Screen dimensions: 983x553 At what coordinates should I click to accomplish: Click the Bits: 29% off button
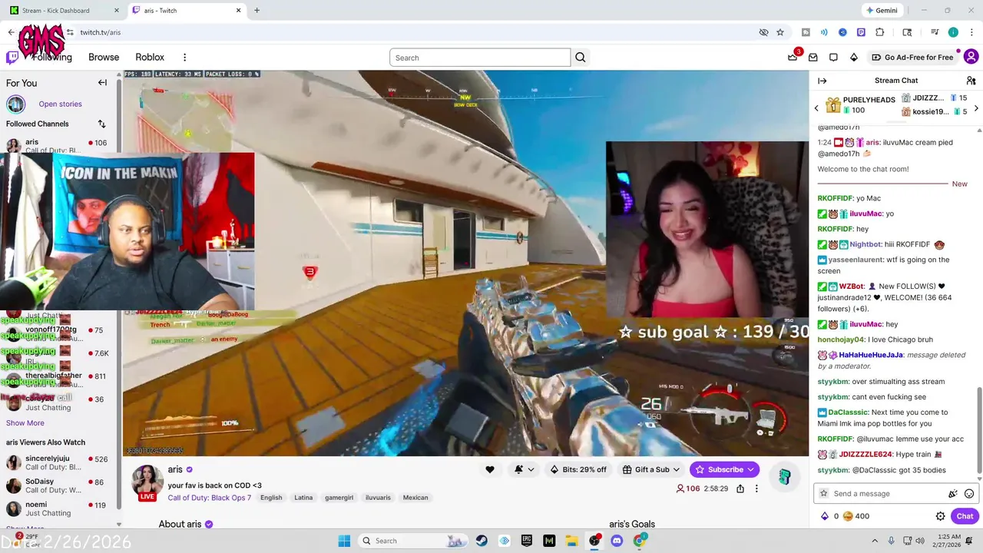pos(578,469)
